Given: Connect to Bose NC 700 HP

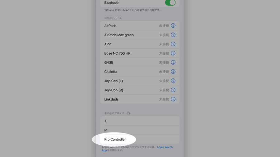Looking at the screenshot, I should (x=140, y=53).
